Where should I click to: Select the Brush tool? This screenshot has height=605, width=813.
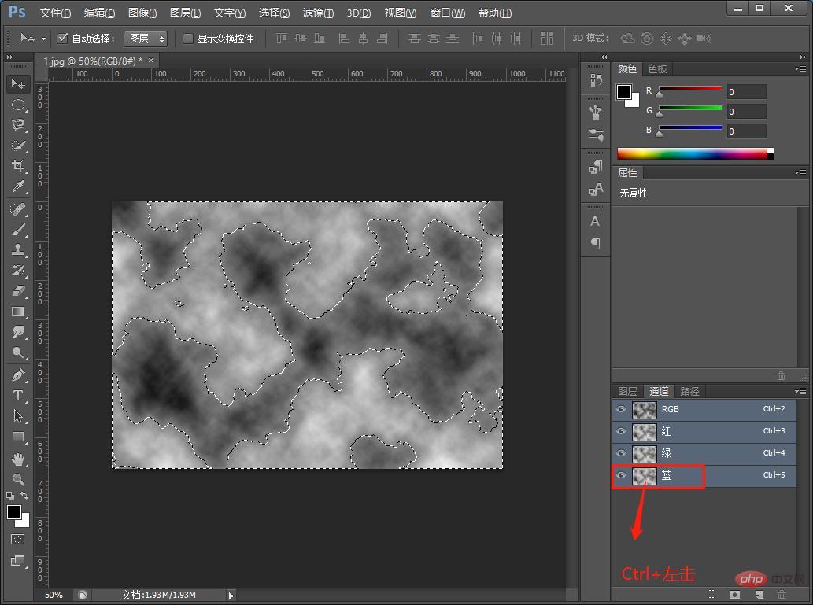[x=18, y=230]
